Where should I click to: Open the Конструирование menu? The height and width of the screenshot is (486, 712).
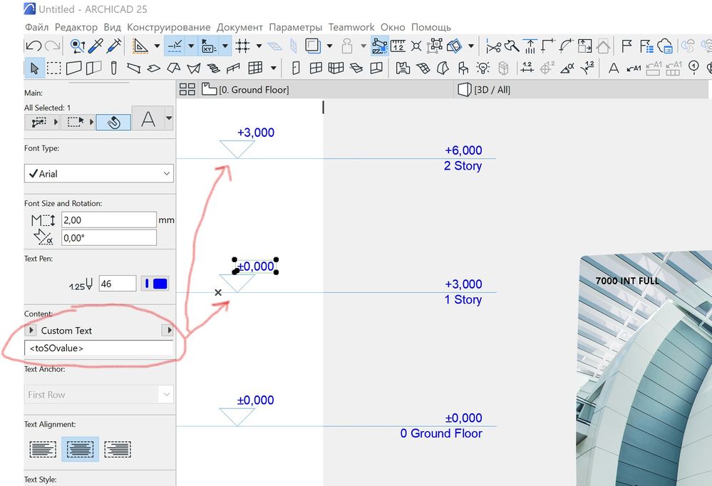[x=168, y=27]
